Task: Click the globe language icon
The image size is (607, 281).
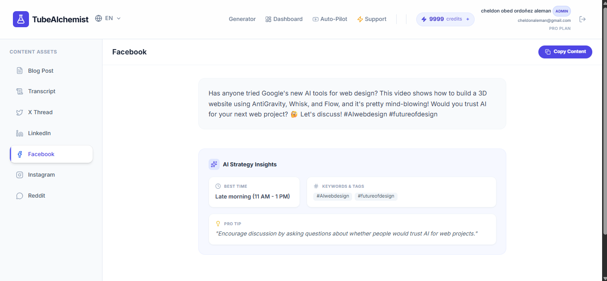Action: 98,19
